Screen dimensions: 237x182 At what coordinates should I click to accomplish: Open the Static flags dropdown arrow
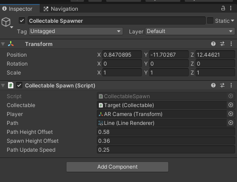[x=233, y=21]
